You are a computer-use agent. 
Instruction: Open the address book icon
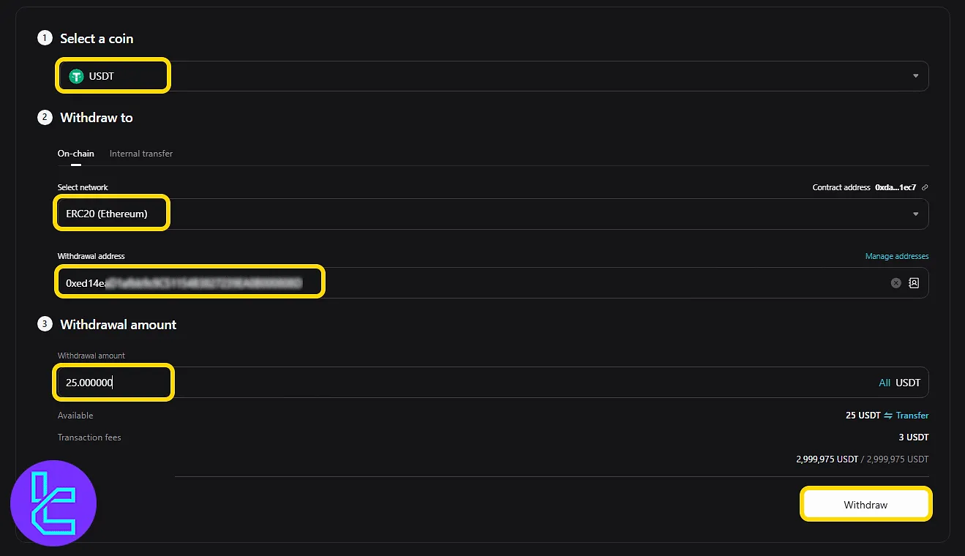coord(914,283)
